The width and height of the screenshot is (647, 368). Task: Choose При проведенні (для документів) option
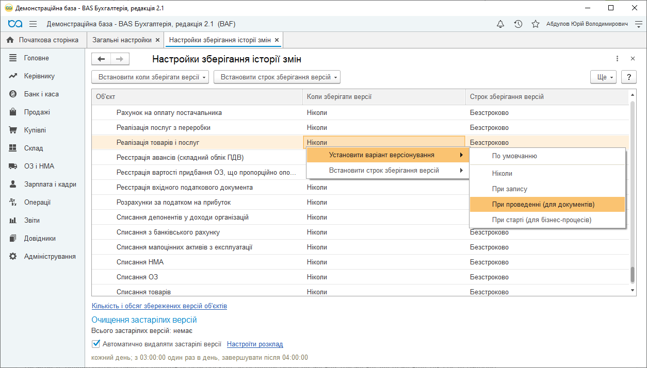pos(547,205)
